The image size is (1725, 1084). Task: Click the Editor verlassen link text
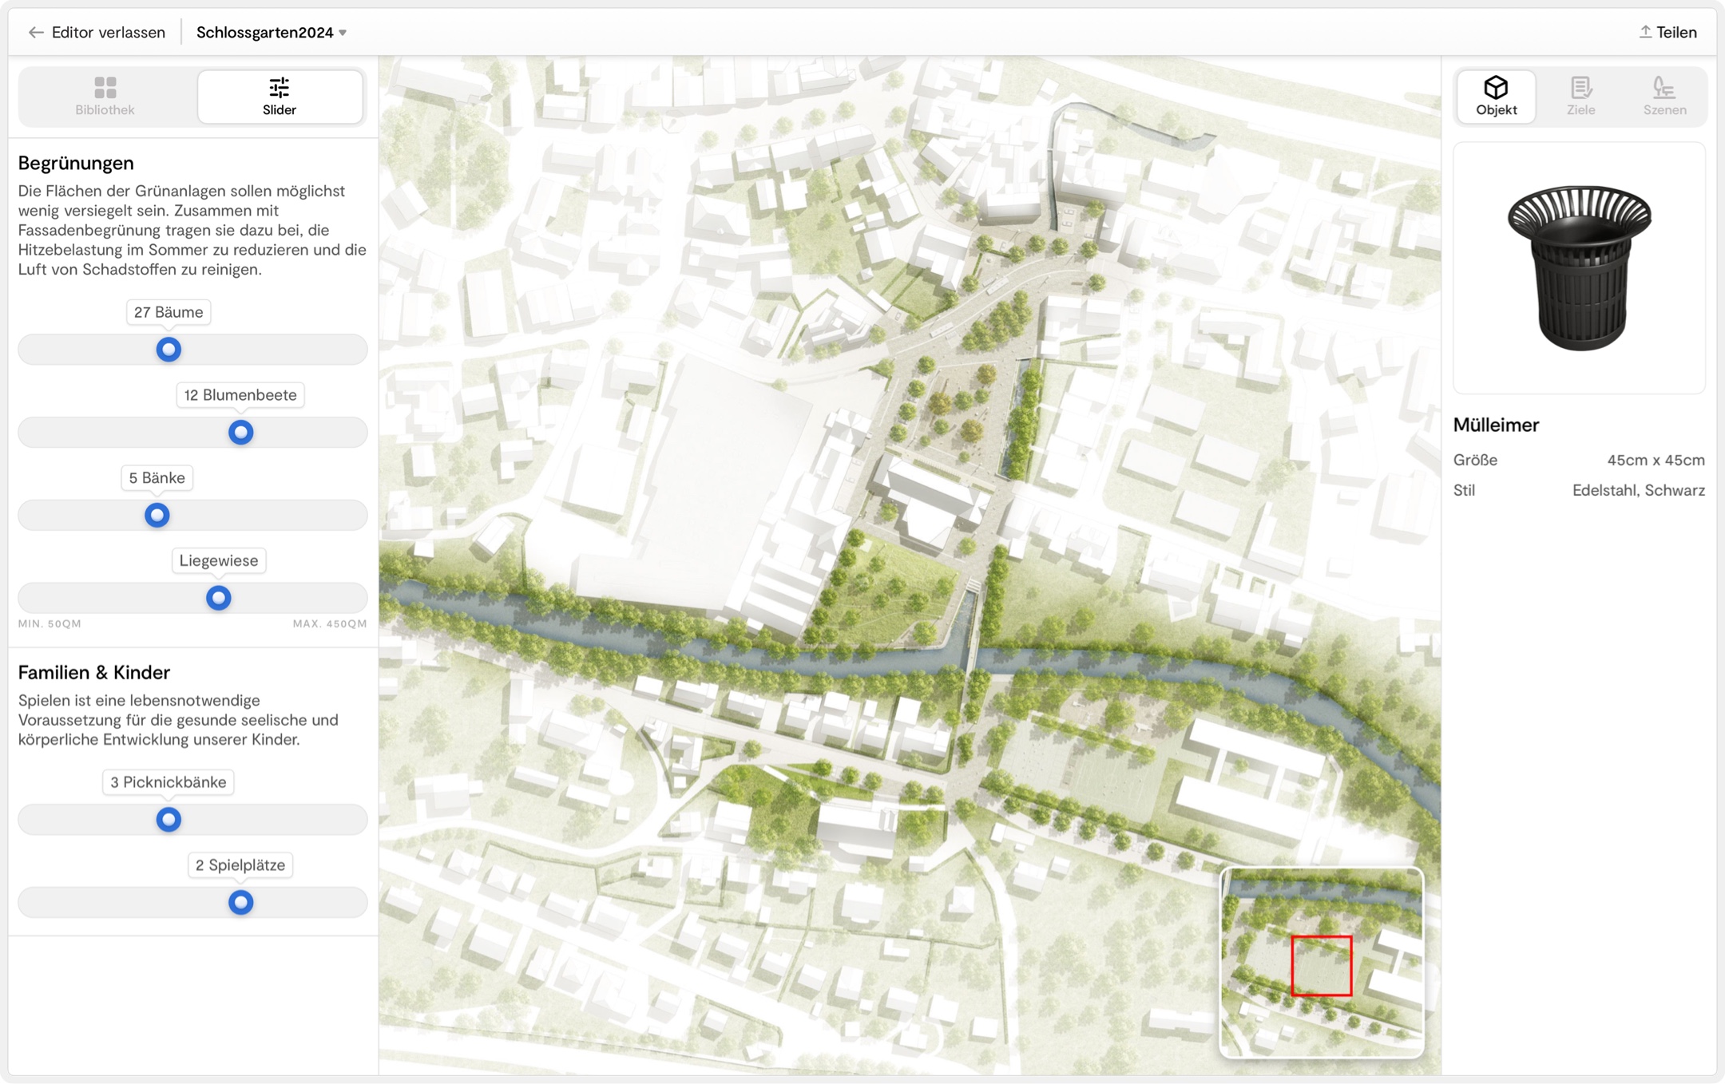tap(108, 33)
